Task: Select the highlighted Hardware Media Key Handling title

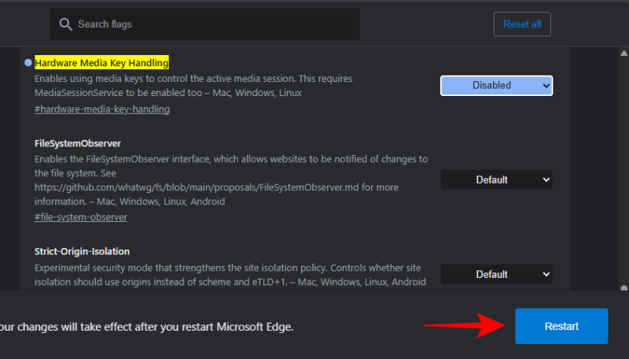Action: [102, 62]
